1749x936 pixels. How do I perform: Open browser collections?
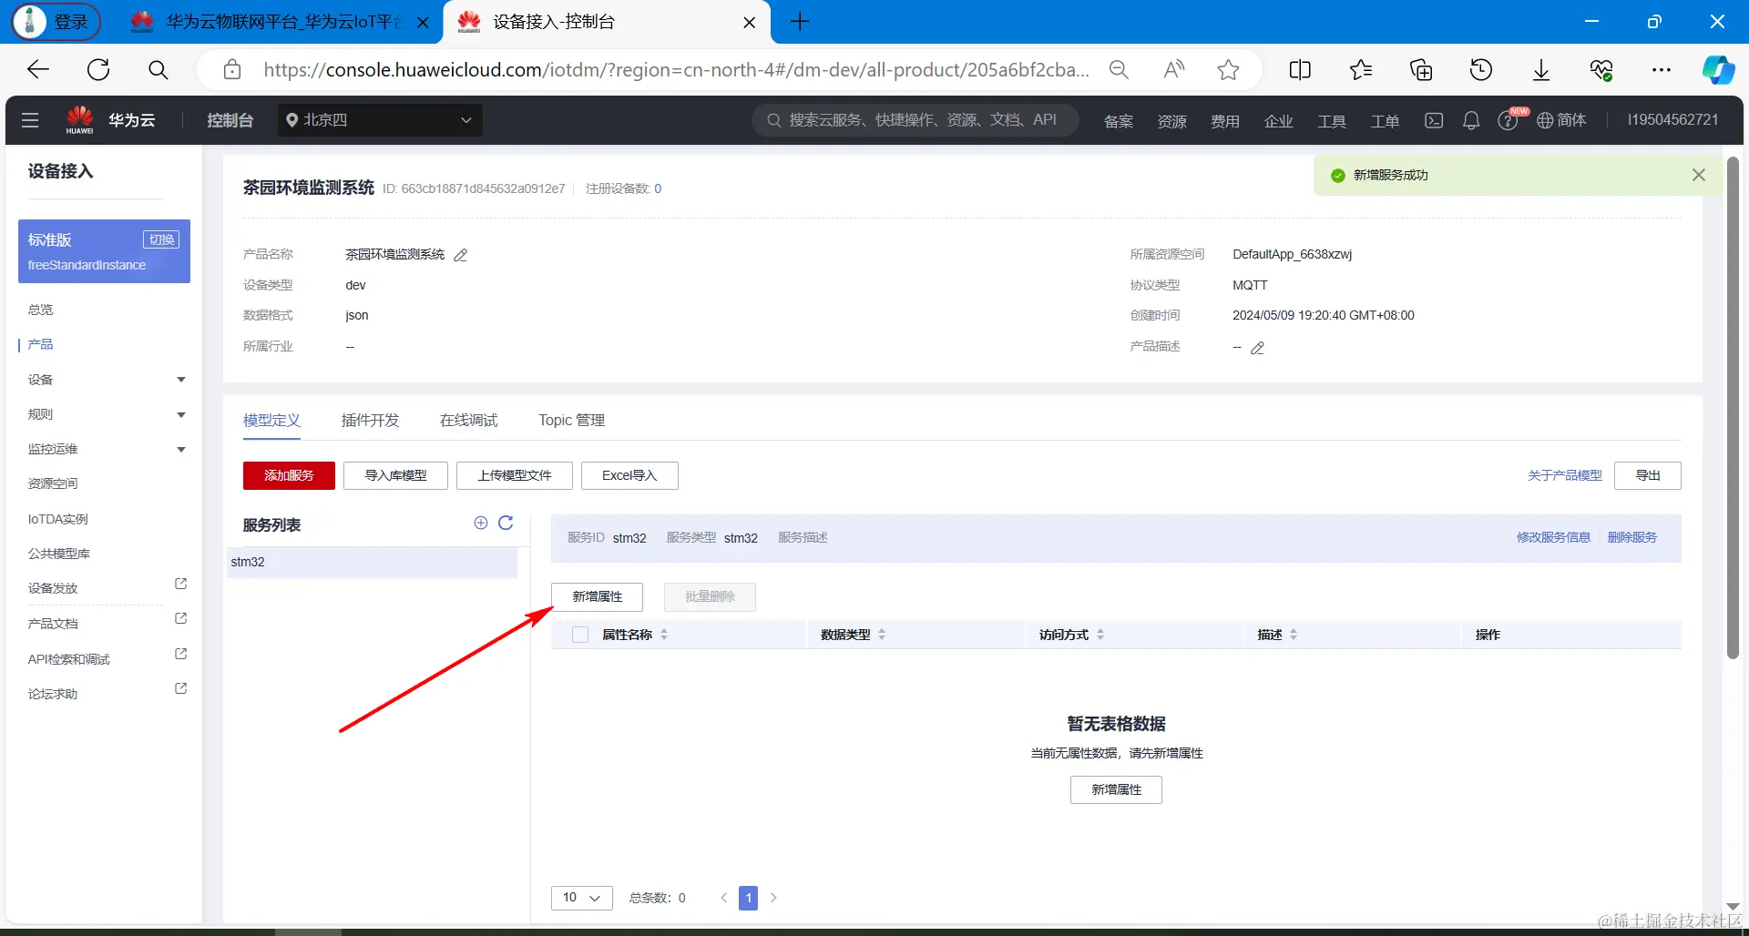click(x=1421, y=69)
